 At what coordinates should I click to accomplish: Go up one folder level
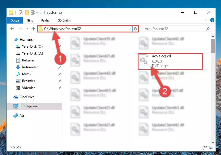click(x=33, y=29)
